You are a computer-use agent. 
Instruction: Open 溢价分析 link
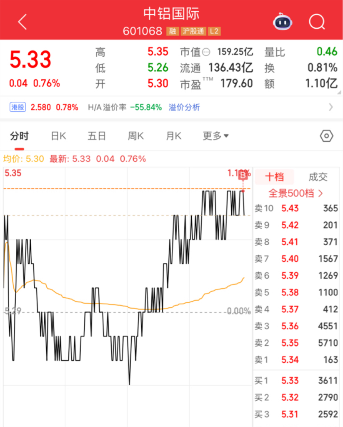pyautogui.click(x=184, y=107)
